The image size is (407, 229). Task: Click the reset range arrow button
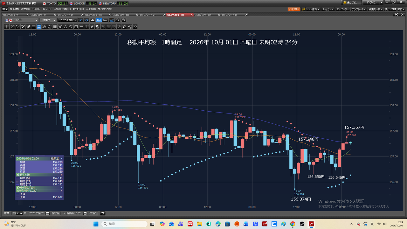click(102, 213)
